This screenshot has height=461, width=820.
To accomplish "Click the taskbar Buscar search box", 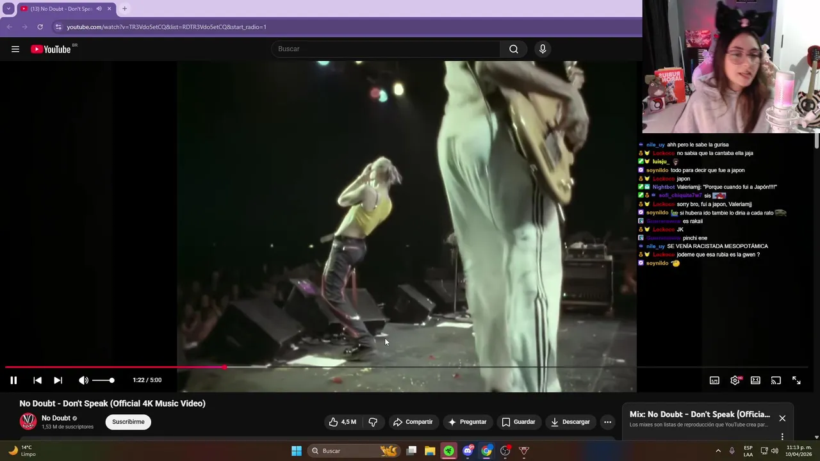I will pyautogui.click(x=354, y=451).
